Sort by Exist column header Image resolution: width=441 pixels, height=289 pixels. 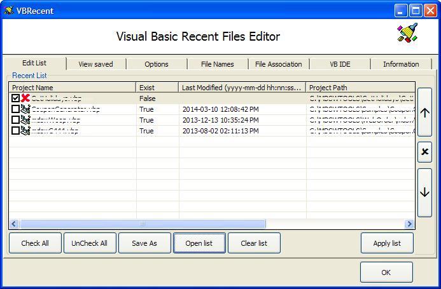[157, 88]
